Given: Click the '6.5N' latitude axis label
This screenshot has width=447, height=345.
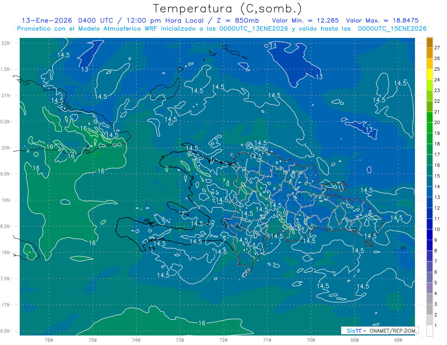Looking at the screenshot, I should tap(6, 331).
